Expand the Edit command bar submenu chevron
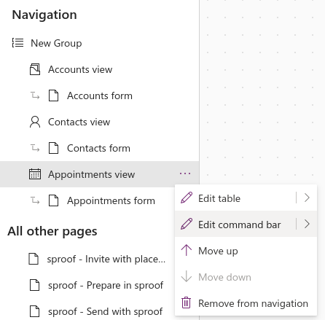This screenshot has height=320, width=325. point(307,224)
